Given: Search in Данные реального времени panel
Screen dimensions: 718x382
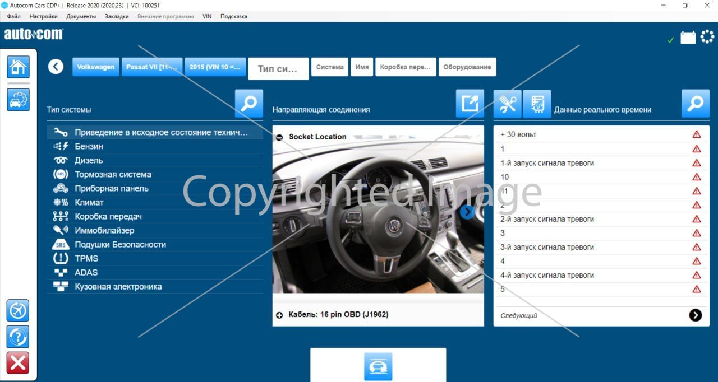Looking at the screenshot, I should (x=696, y=104).
